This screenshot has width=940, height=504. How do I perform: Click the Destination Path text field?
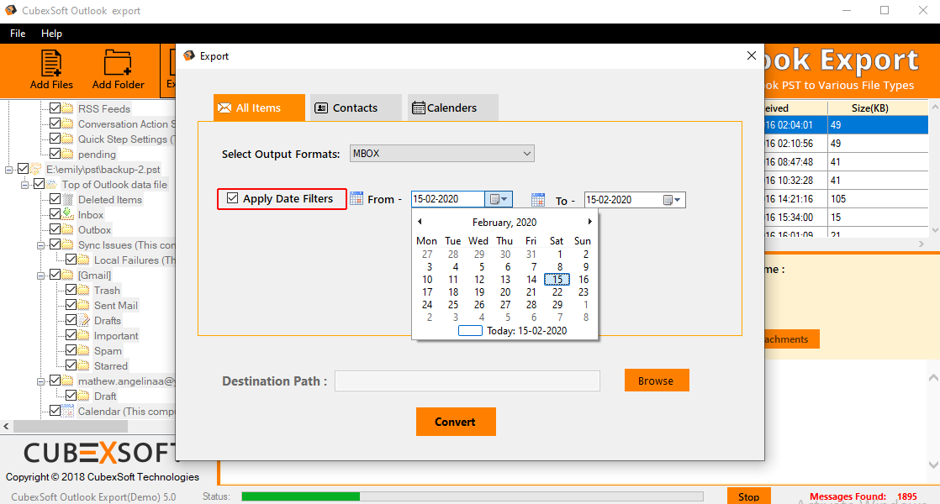(x=467, y=381)
